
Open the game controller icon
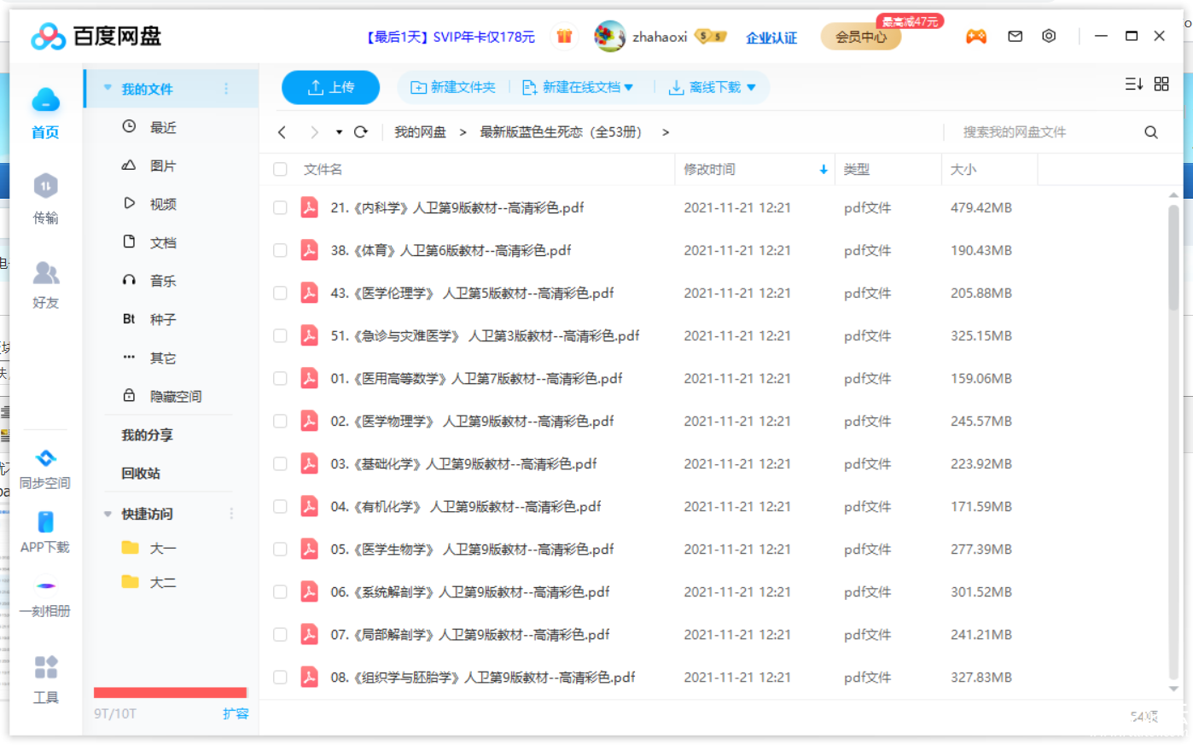[976, 36]
